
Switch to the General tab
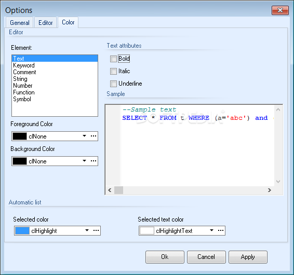coord(20,22)
